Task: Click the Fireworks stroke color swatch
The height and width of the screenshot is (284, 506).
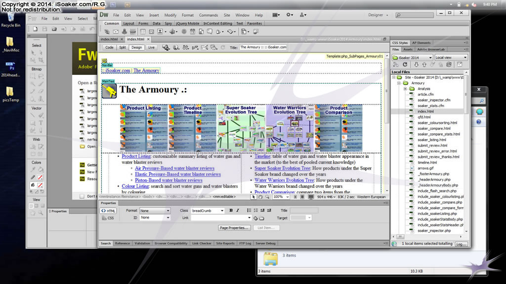Action: click(40, 177)
